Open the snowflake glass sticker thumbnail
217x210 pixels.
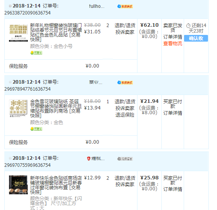pos(18,108)
